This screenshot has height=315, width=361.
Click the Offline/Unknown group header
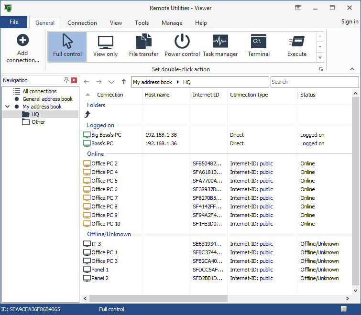coord(109,234)
